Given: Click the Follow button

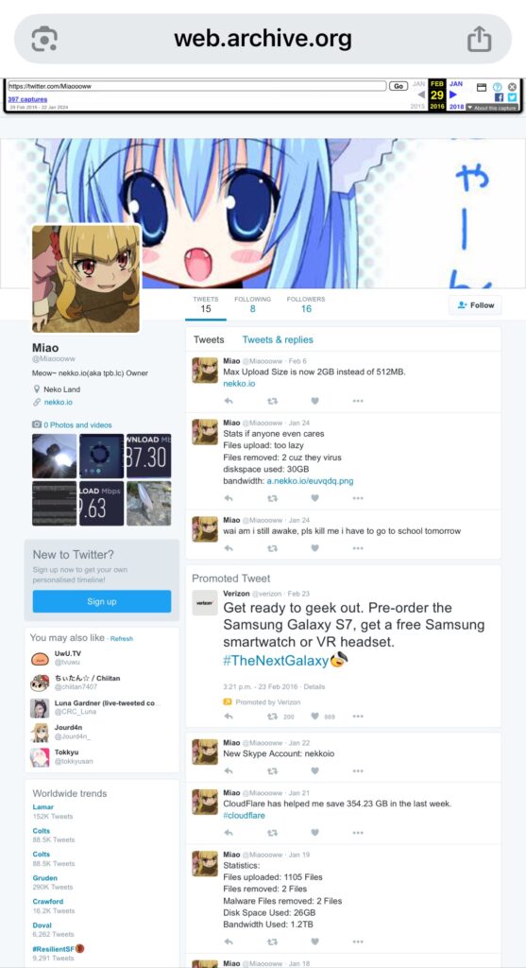Looking at the screenshot, I should pos(475,305).
